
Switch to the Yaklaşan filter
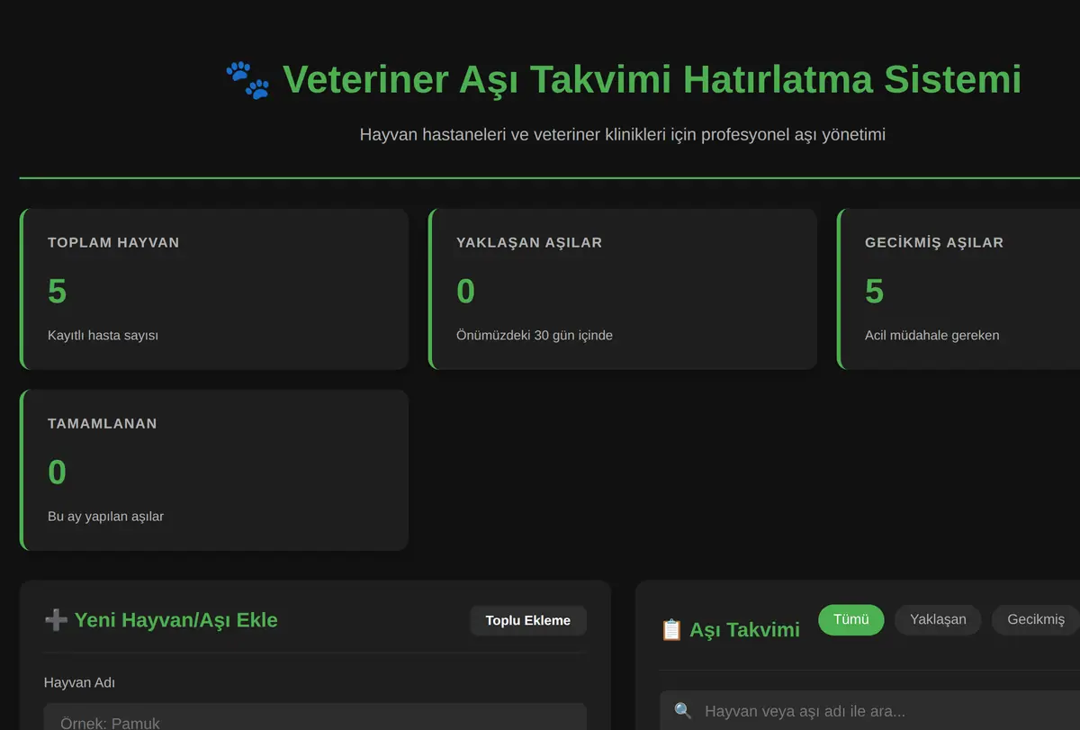[x=938, y=619]
